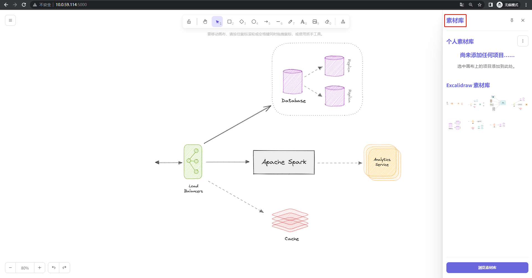
Task: Click the Cache label text
Action: coord(292,239)
